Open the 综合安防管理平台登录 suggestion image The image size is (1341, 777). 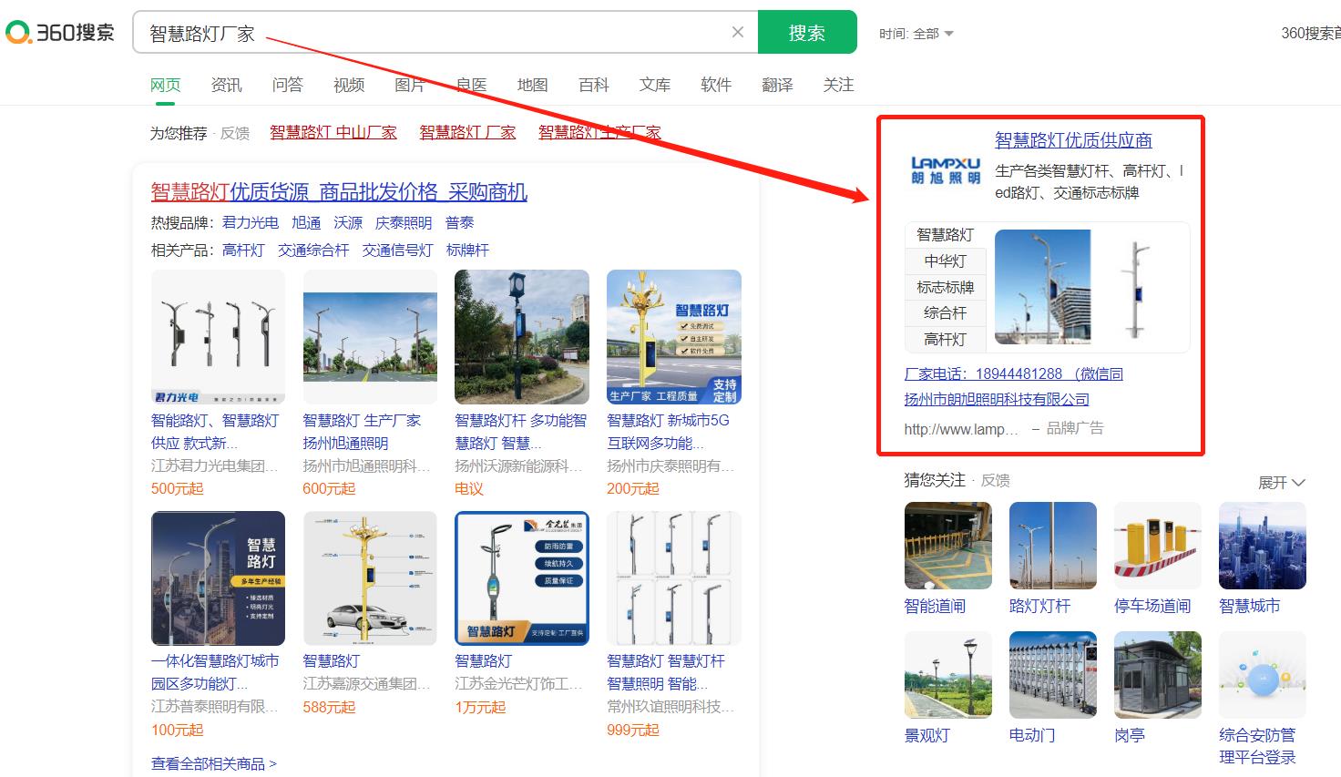pos(1263,675)
